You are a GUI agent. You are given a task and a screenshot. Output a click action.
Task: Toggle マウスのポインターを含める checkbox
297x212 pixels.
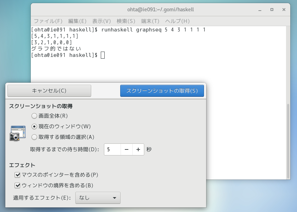[x=17, y=175]
